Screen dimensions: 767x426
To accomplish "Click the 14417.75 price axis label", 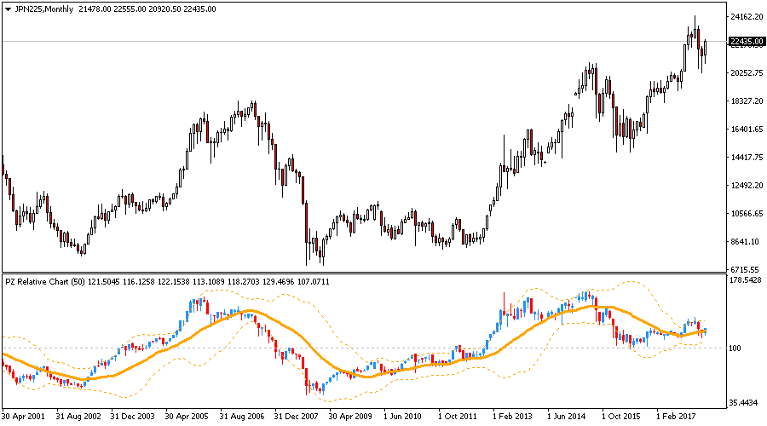I will click(745, 158).
